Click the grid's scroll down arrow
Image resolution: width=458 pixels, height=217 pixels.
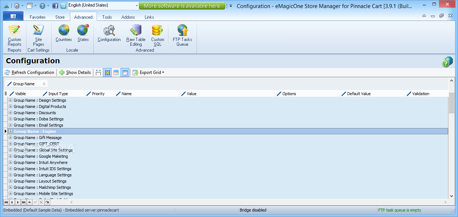point(451,196)
